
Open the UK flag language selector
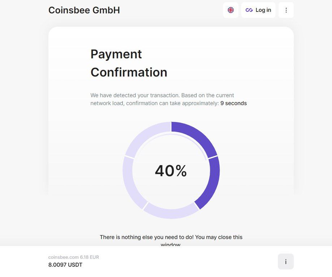(x=230, y=10)
